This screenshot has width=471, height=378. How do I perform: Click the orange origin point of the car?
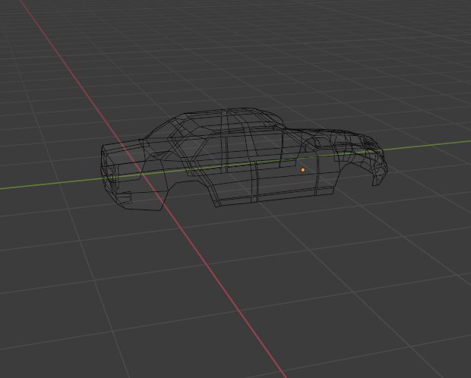coord(303,170)
